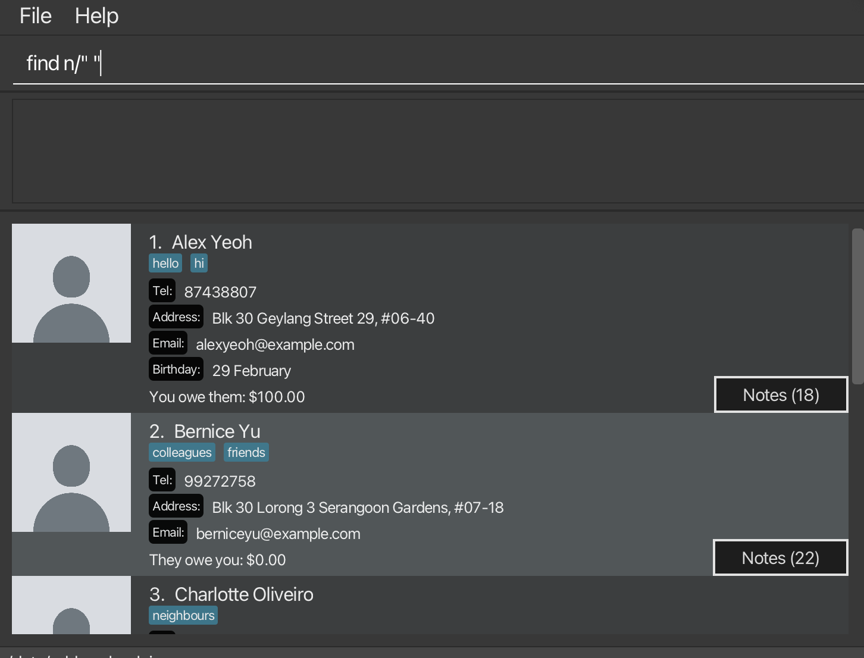Click the Tel: label on Alex Yeoh
864x658 pixels.
(162, 291)
